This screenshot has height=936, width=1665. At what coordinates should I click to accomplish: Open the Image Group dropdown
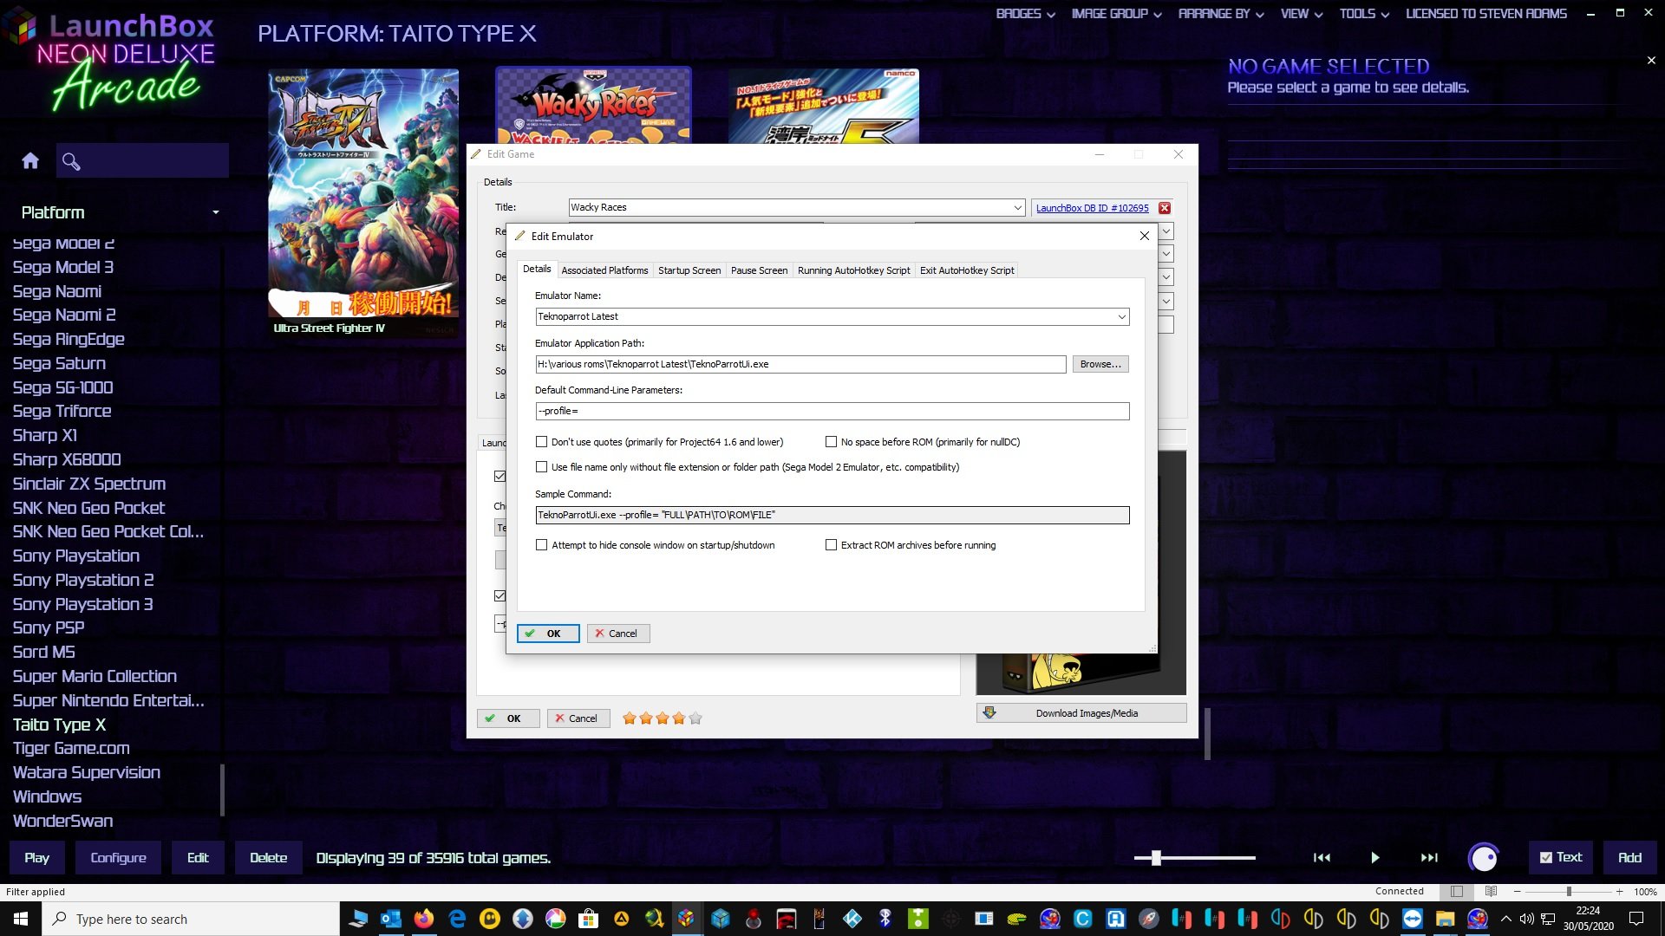click(x=1117, y=14)
